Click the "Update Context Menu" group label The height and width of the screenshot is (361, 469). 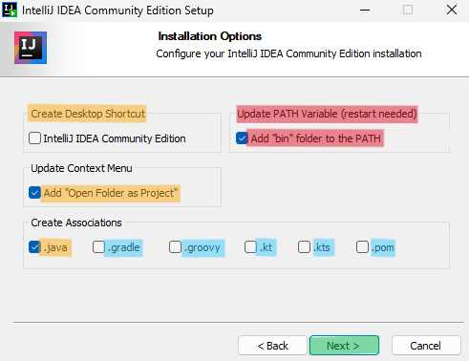tap(81, 168)
